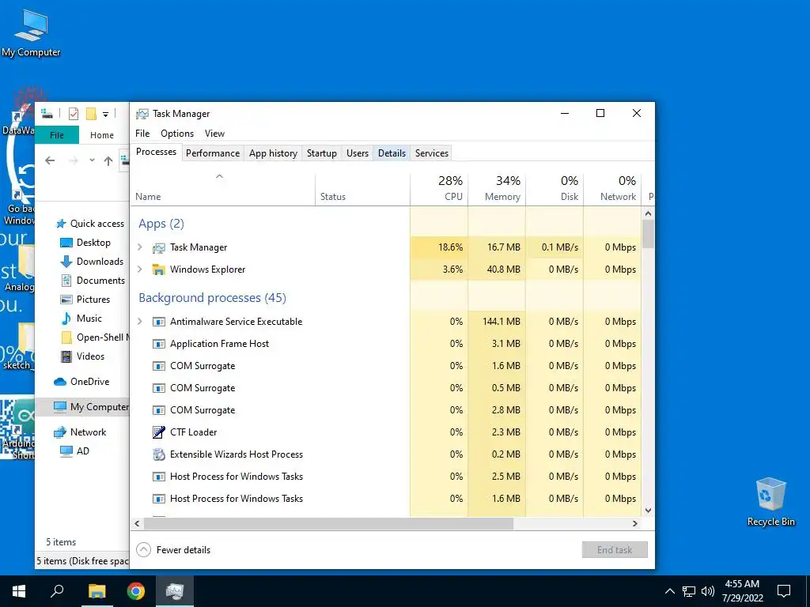810x607 pixels.
Task: Launch Google Chrome from the taskbar
Action: tap(136, 591)
